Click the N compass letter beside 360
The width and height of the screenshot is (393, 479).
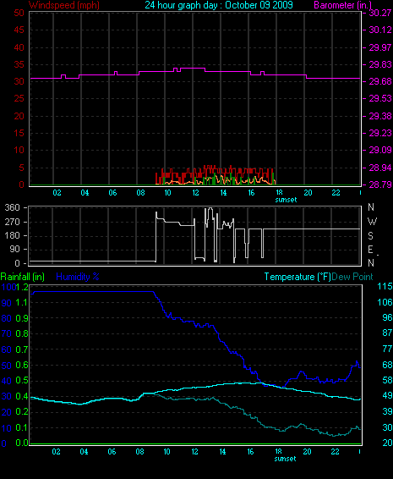click(x=371, y=207)
